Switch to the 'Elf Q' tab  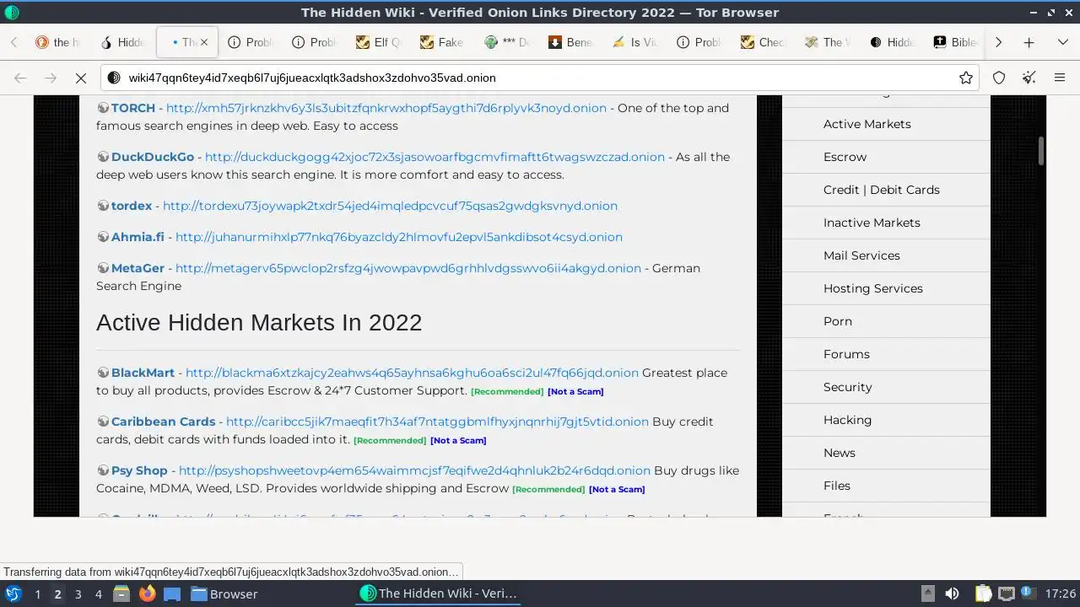click(x=379, y=42)
